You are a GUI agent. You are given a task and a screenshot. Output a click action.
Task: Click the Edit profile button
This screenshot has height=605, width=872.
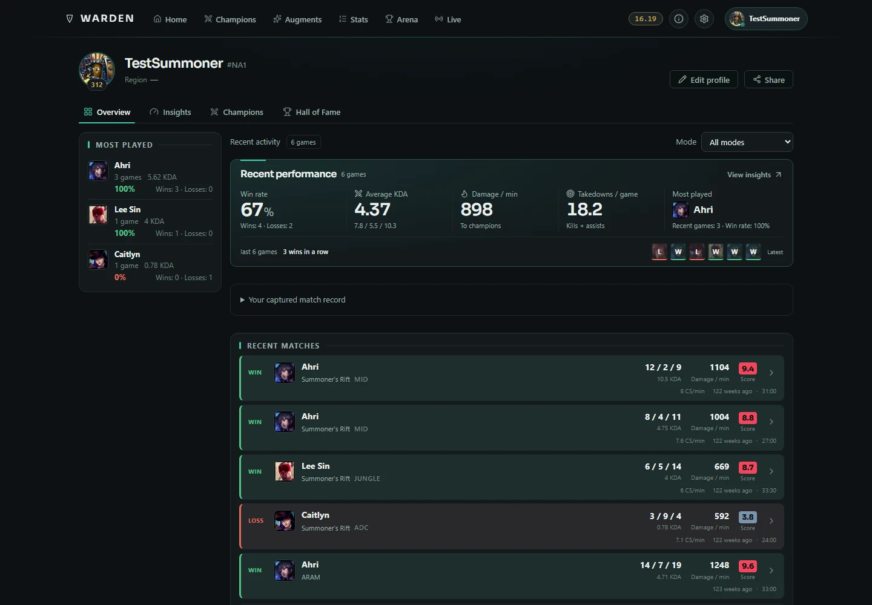point(704,80)
